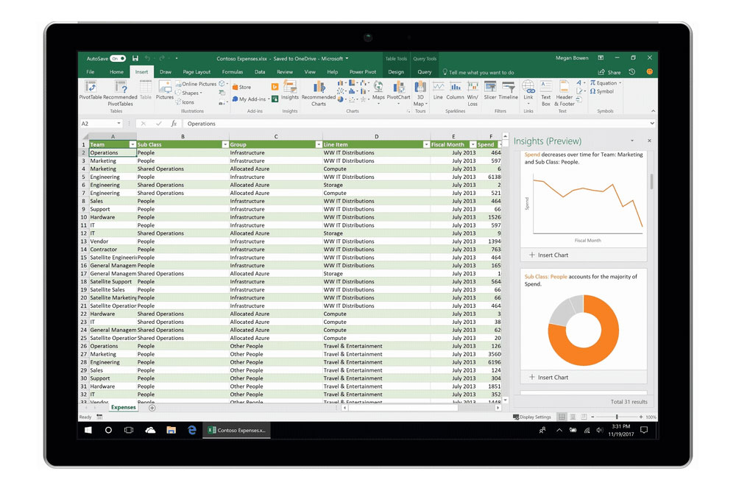Click the Maps chart icon
Viewport: 736px width, 491px height.
tap(378, 87)
